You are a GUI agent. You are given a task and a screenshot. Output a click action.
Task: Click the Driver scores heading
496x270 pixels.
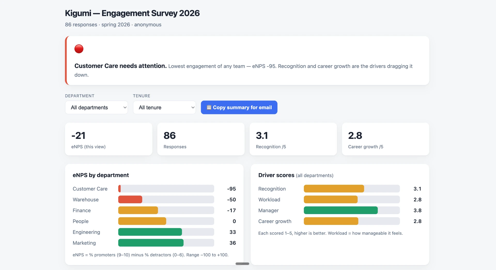click(x=276, y=175)
